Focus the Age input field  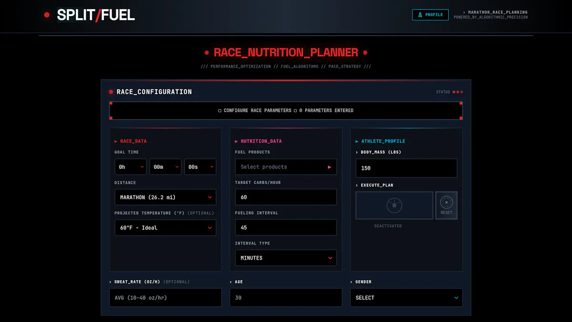(x=286, y=298)
